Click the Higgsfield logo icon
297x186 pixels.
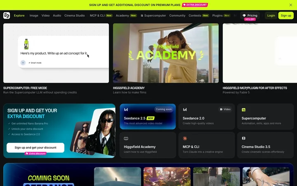[7, 16]
